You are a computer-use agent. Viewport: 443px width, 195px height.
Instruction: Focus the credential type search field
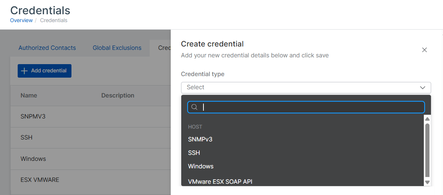pyautogui.click(x=311, y=107)
